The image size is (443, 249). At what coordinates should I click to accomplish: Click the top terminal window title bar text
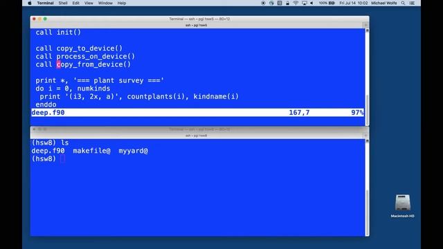pyautogui.click(x=199, y=19)
